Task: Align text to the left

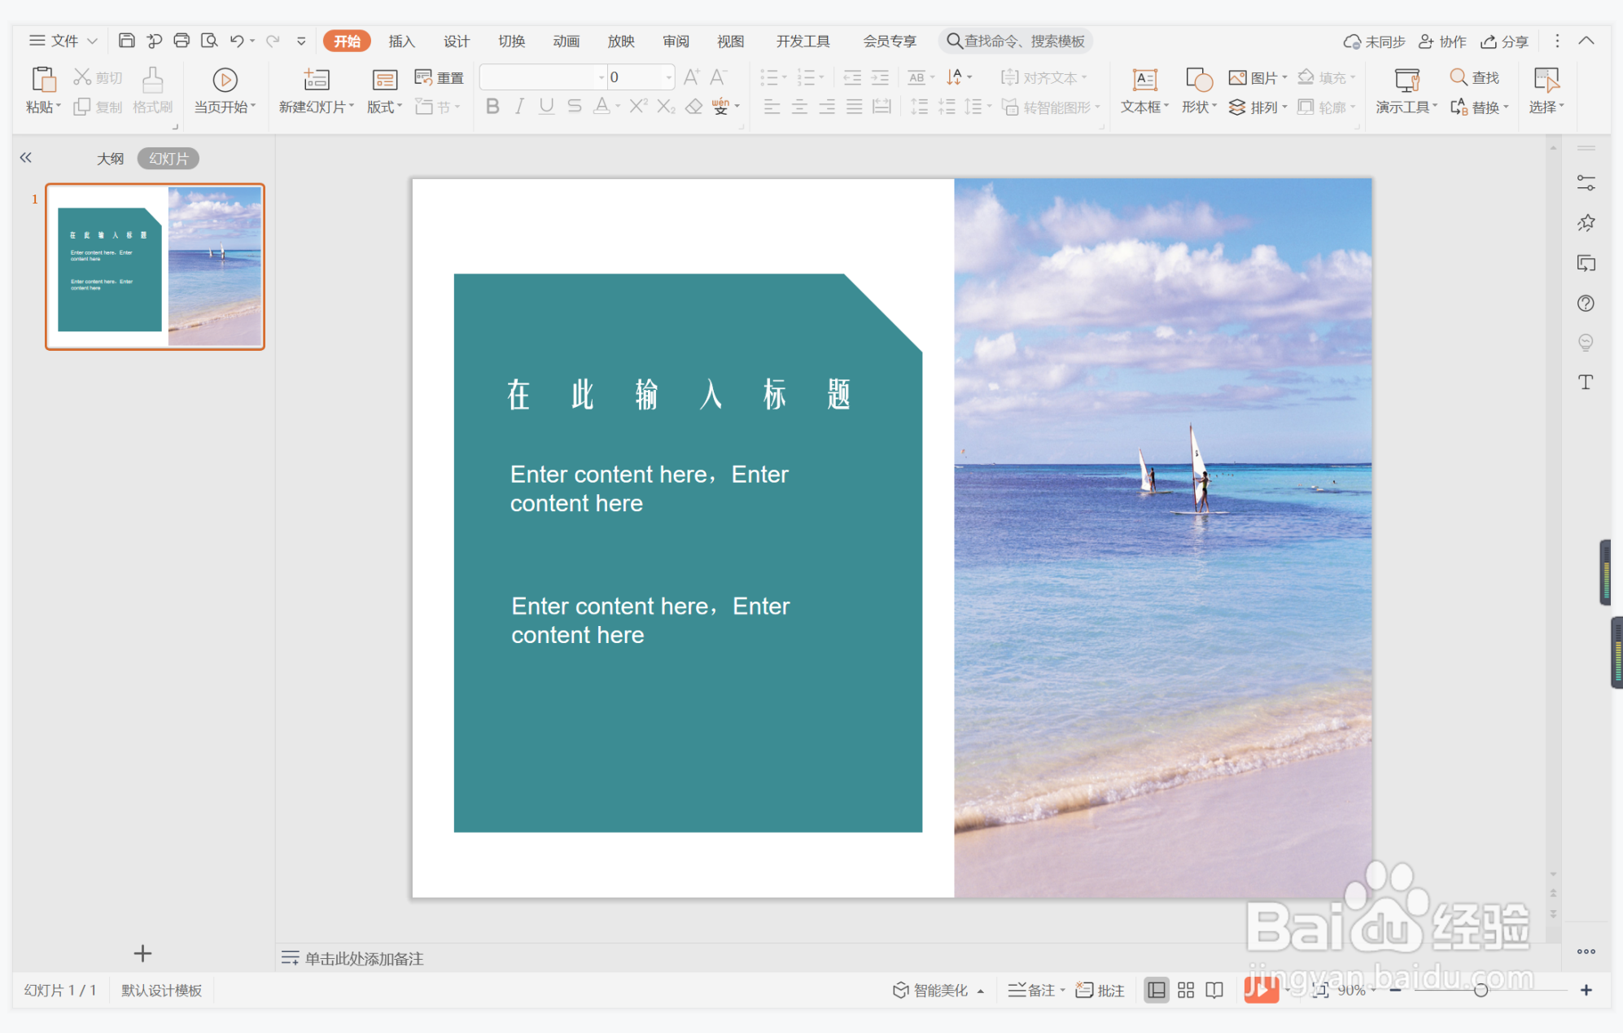Action: pyautogui.click(x=772, y=107)
